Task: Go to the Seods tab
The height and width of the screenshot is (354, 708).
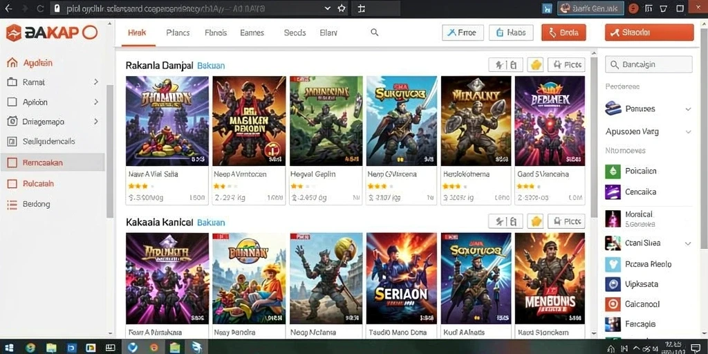Action: (x=295, y=32)
